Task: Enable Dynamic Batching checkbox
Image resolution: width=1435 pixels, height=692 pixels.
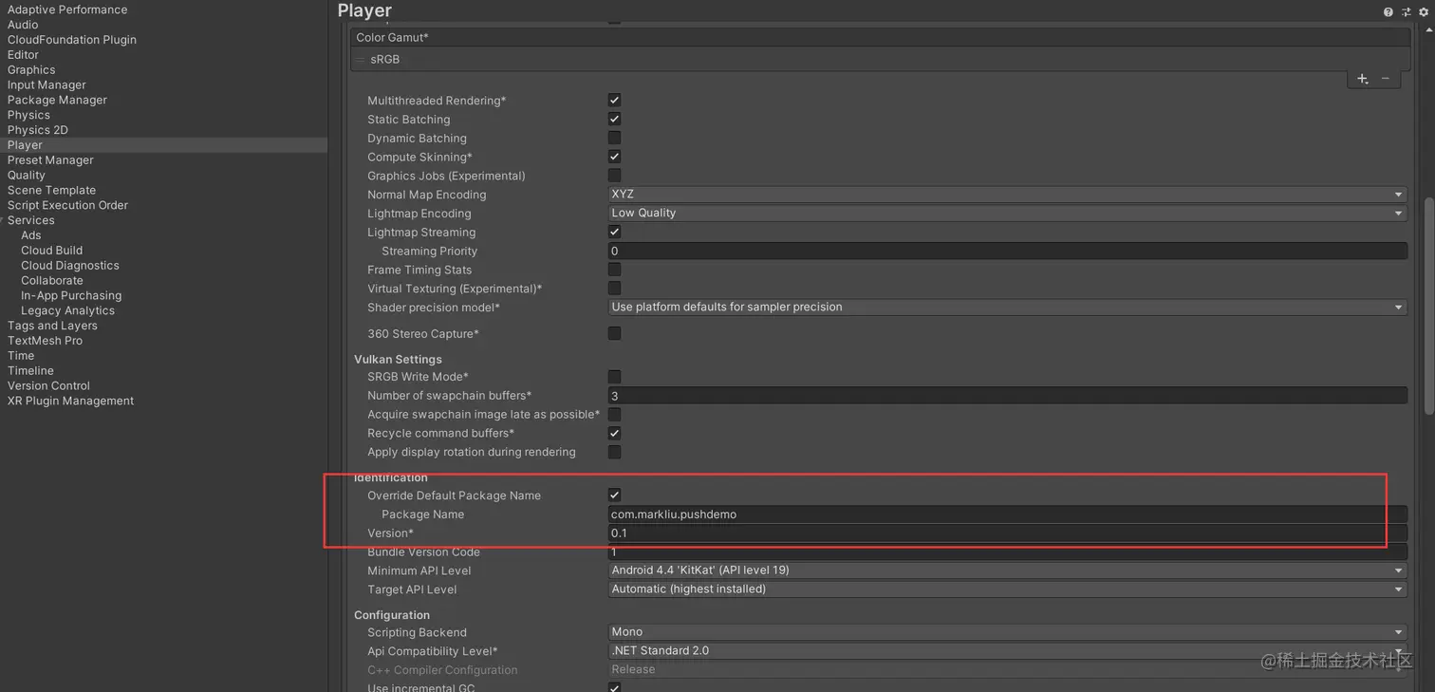Action: click(x=614, y=138)
